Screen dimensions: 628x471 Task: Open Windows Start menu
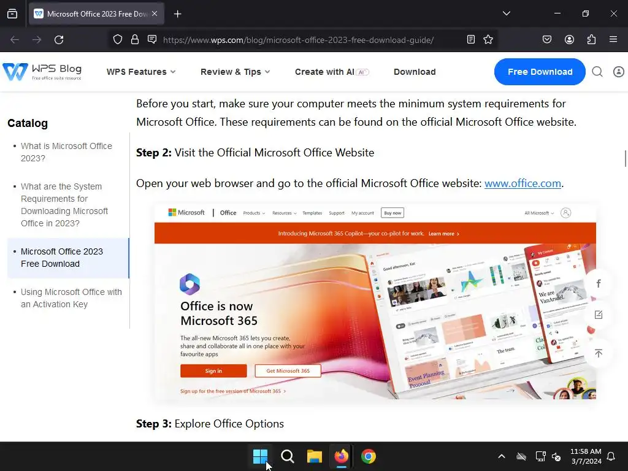coord(260,456)
